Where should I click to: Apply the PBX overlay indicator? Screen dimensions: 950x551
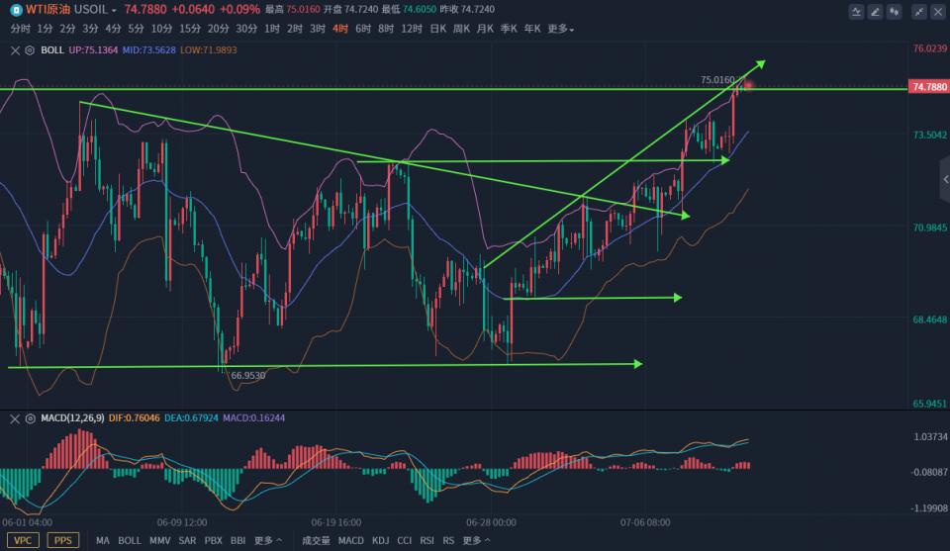(214, 540)
